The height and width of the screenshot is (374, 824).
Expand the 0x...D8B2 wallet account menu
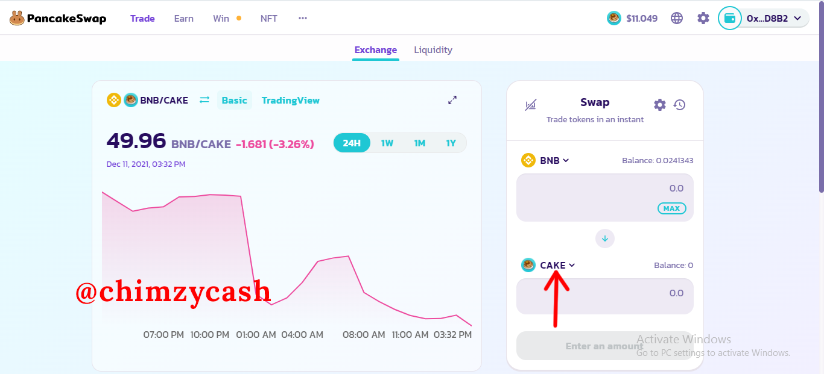774,19
